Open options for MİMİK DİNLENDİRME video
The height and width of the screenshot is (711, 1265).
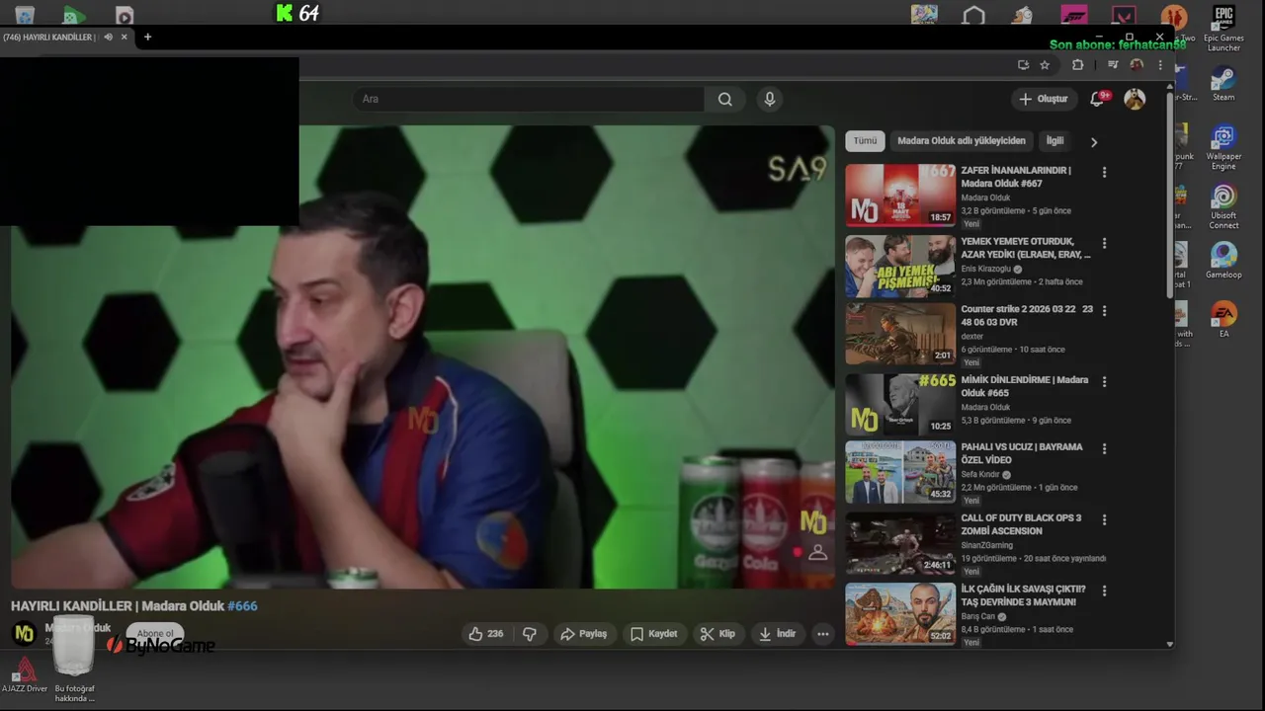coord(1104,381)
